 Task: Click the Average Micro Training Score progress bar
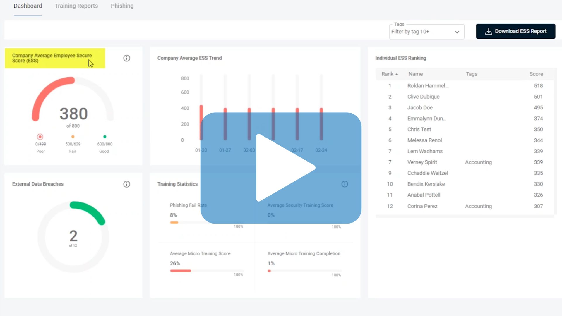click(207, 271)
